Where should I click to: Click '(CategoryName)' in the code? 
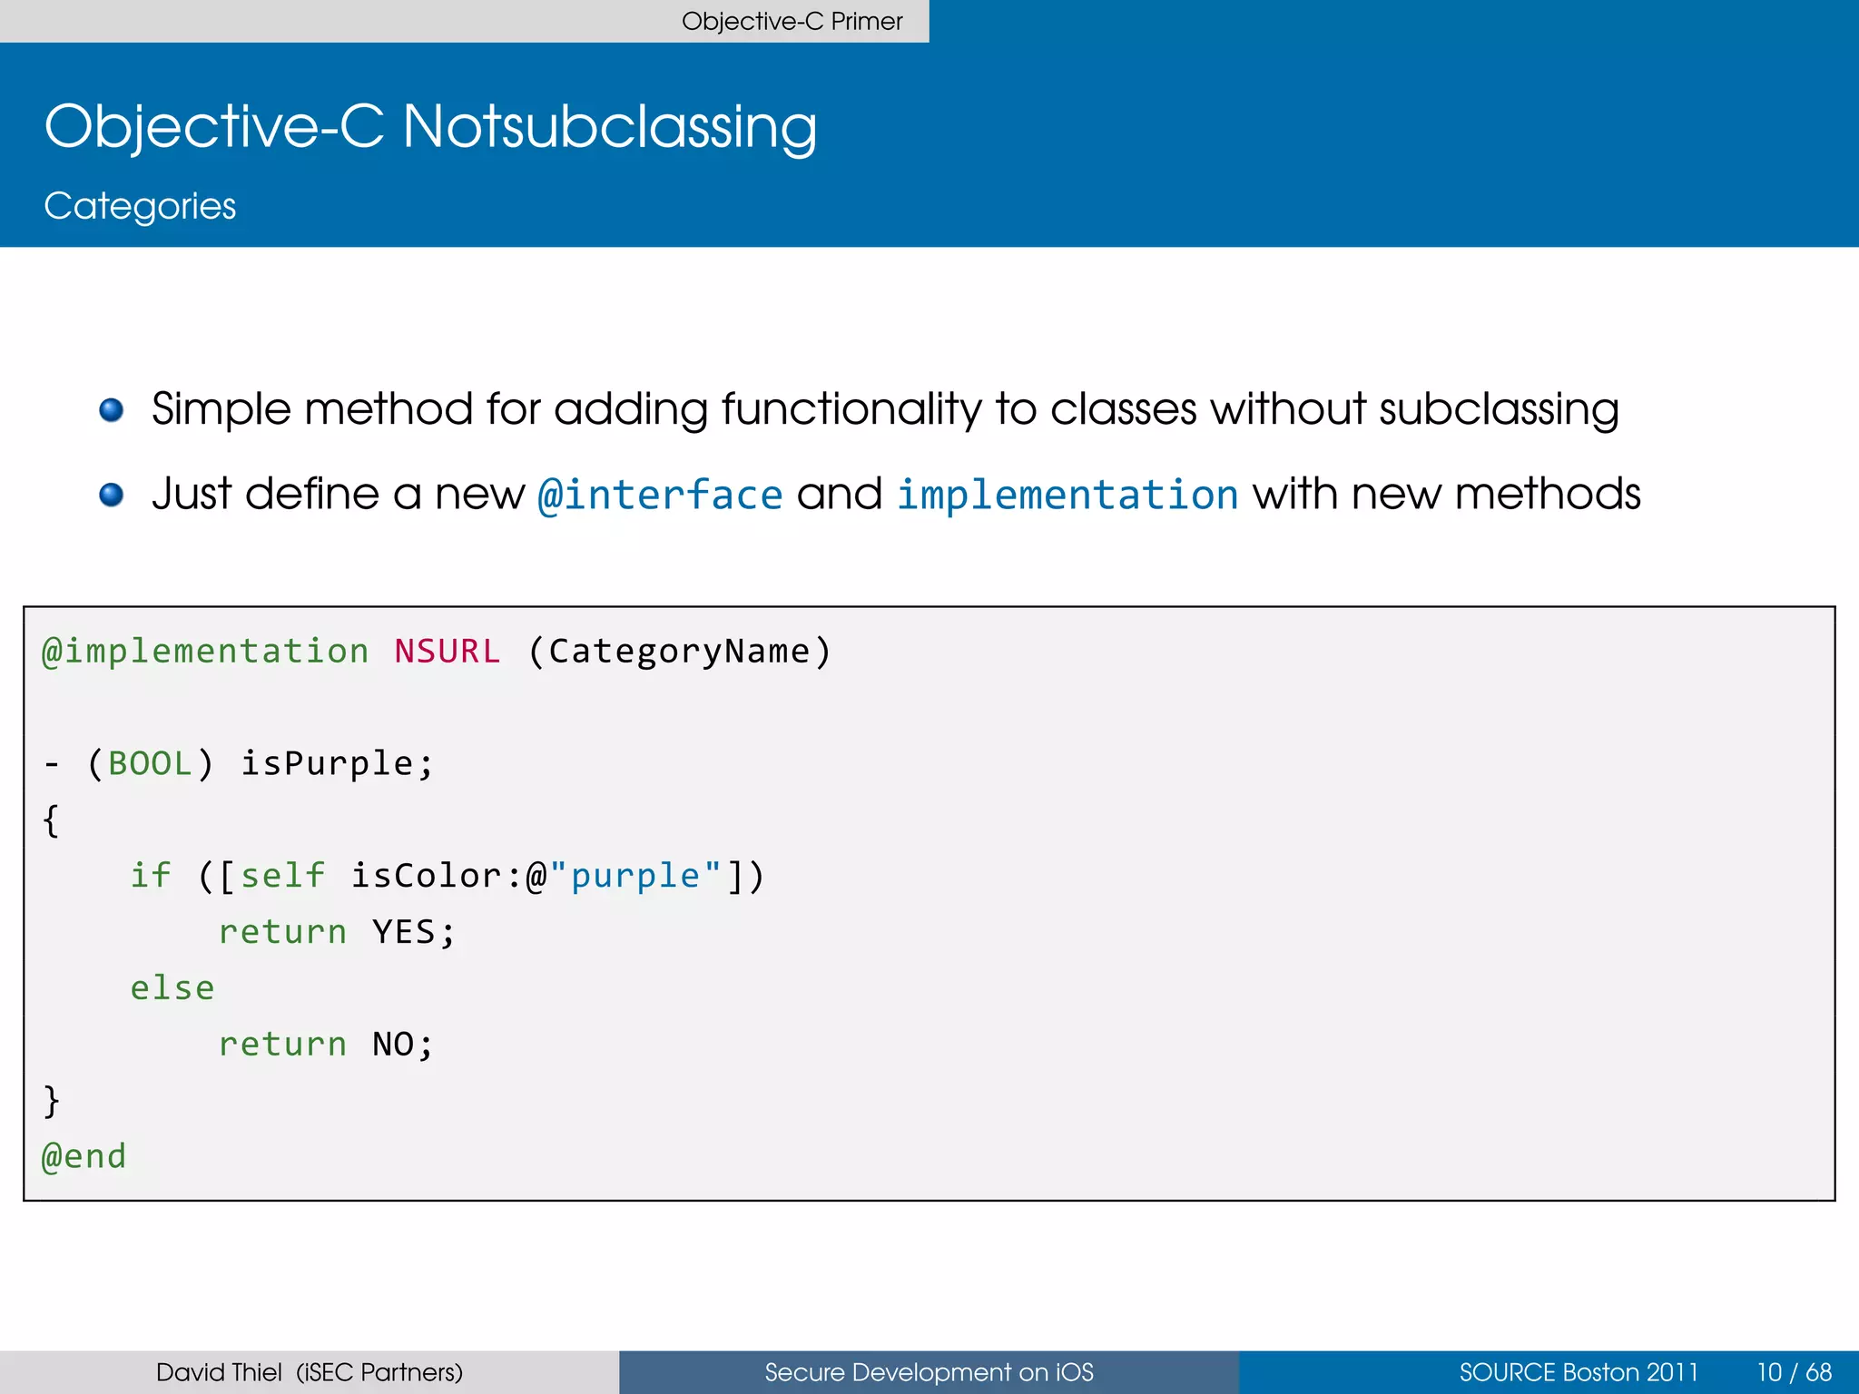click(x=679, y=652)
